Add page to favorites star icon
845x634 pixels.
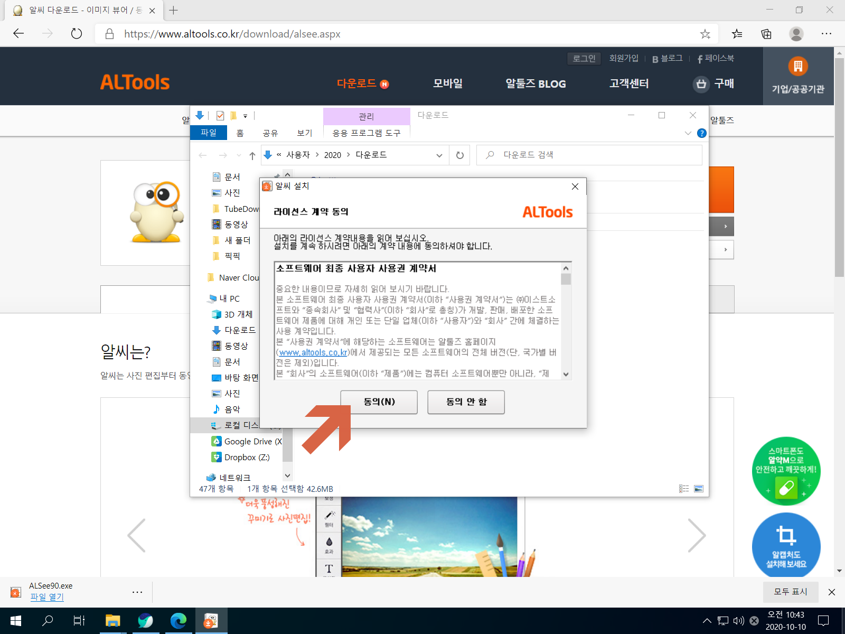click(x=705, y=34)
